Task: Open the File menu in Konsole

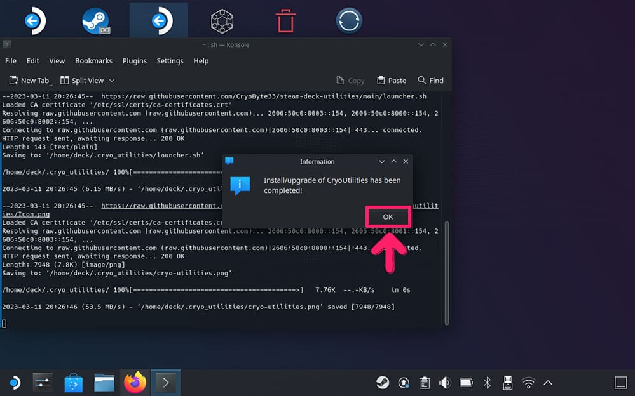Action: tap(11, 61)
